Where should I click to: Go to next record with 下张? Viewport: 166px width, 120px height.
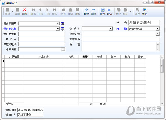(x=47, y=12)
